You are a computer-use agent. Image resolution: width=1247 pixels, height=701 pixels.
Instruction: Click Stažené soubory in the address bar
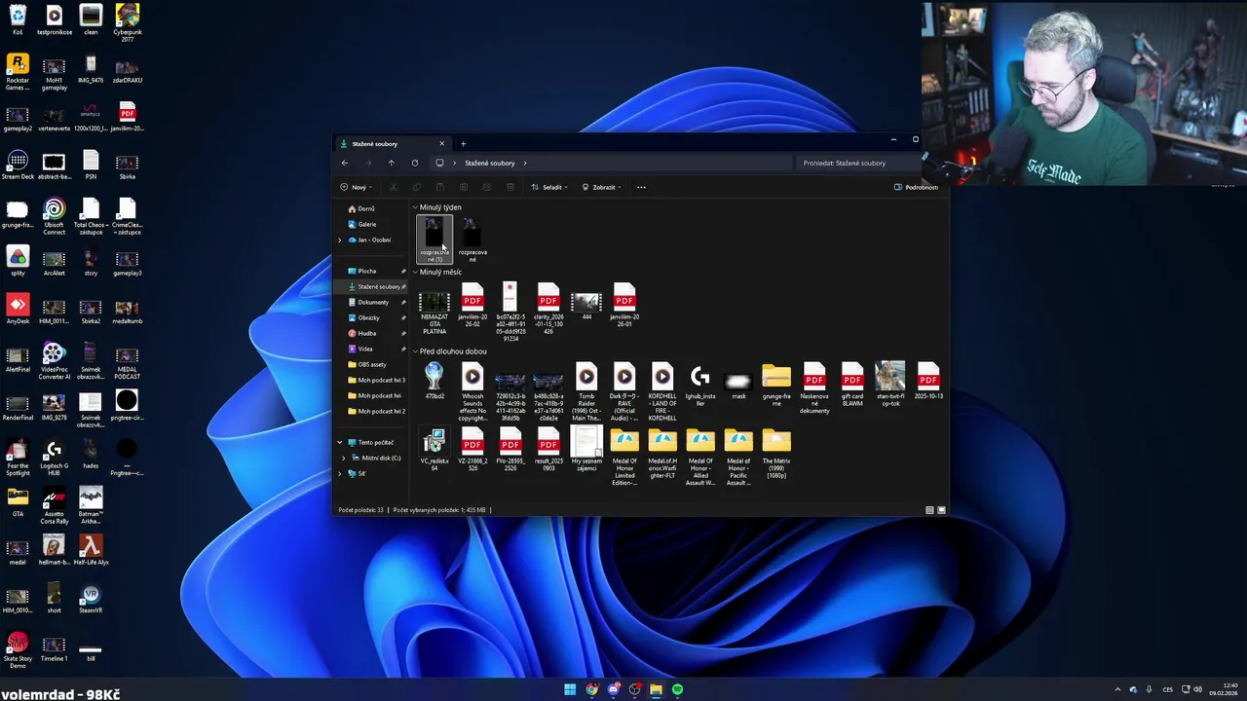tap(489, 164)
